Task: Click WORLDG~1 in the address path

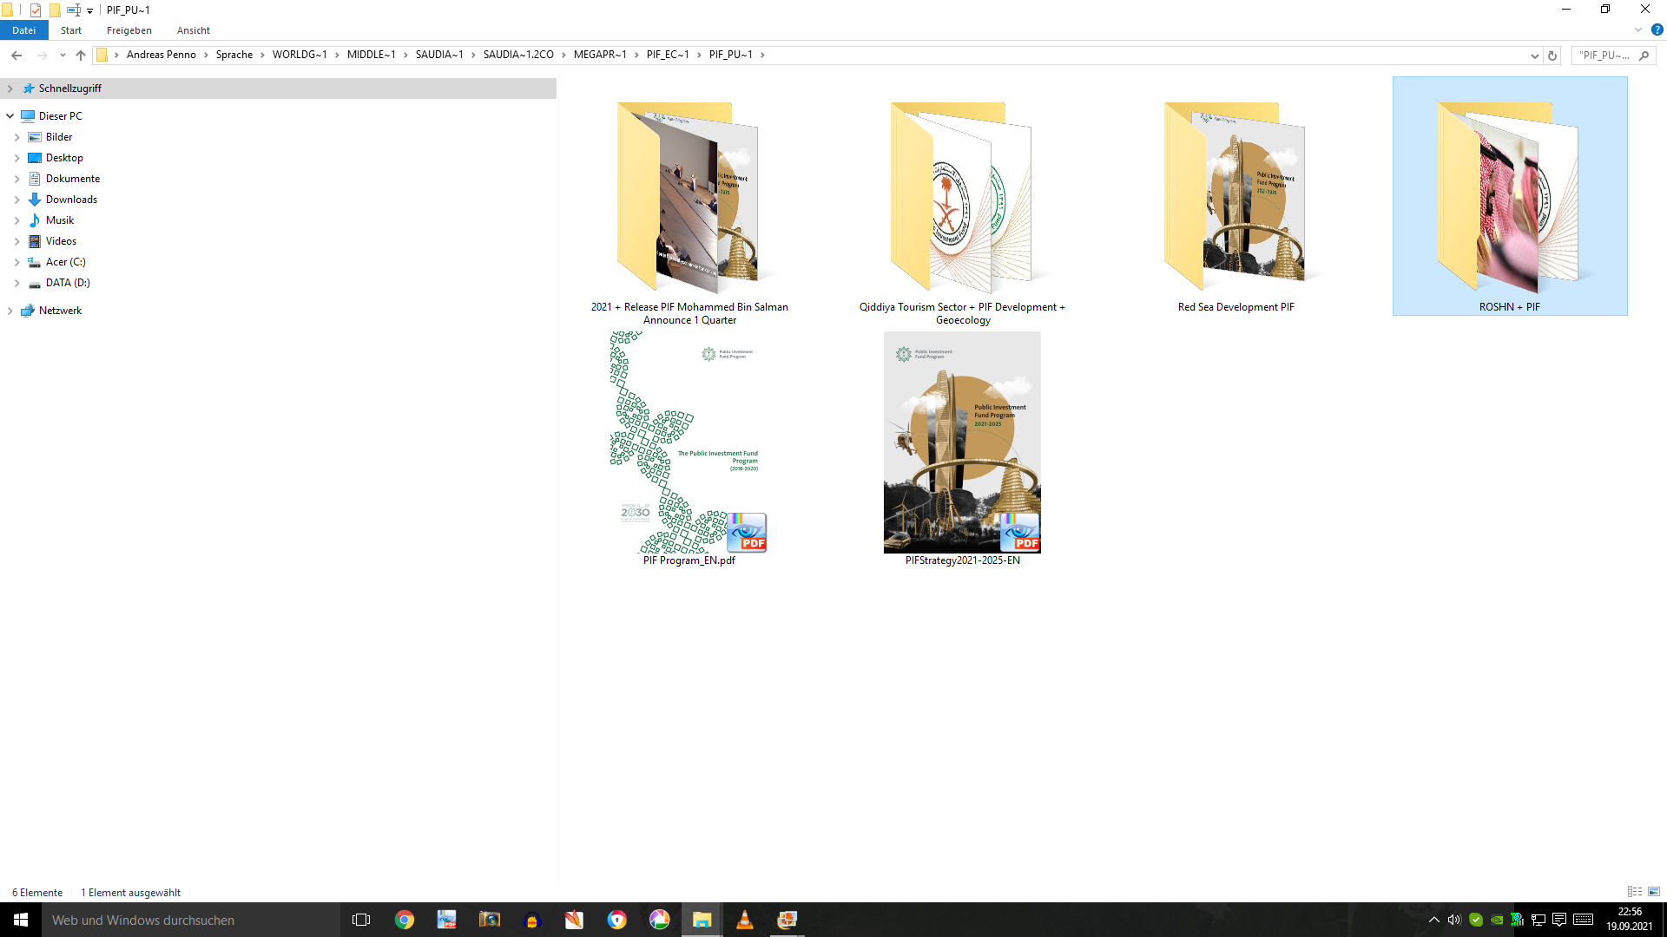Action: (x=300, y=55)
